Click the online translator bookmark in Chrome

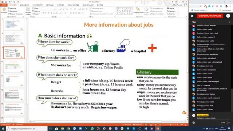click(200, 10)
